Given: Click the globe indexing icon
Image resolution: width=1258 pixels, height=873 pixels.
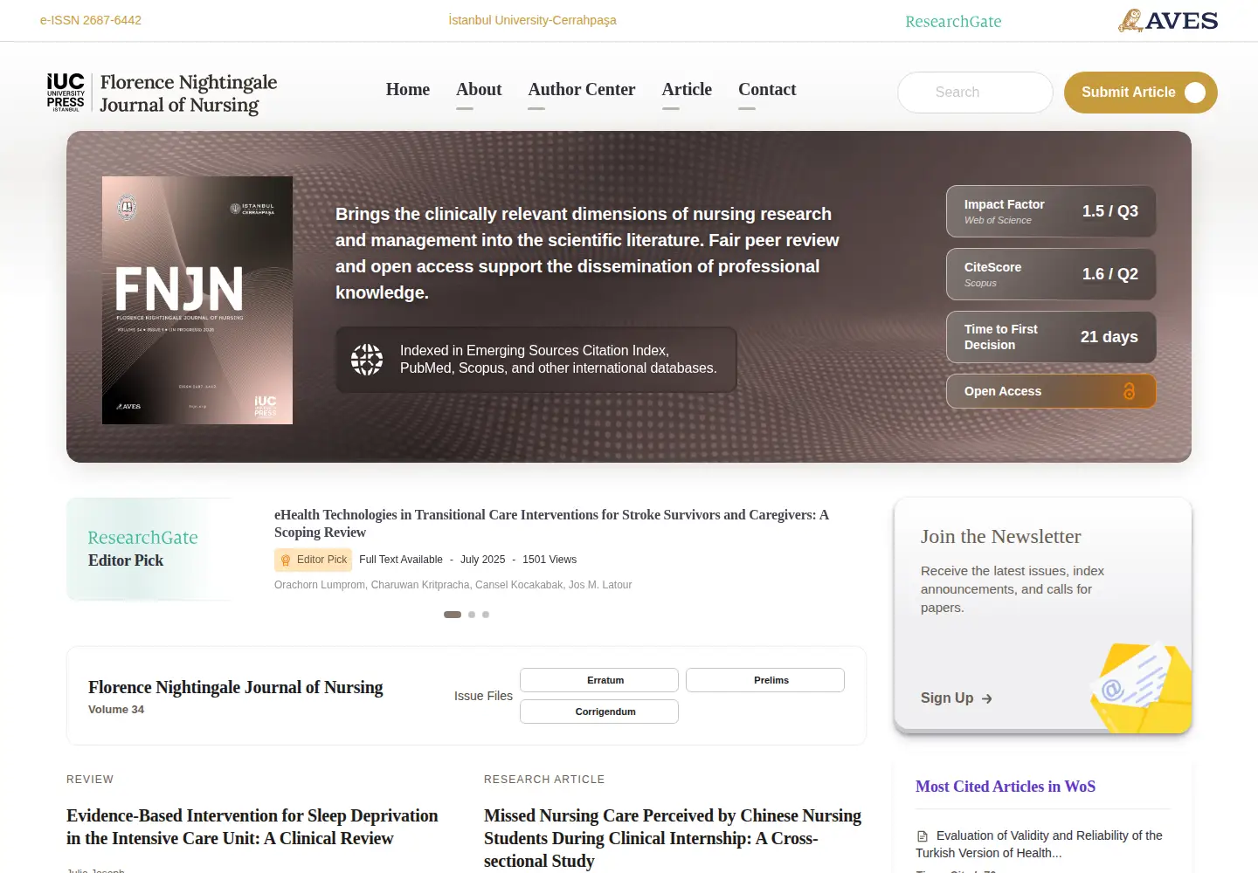Looking at the screenshot, I should pyautogui.click(x=367, y=360).
